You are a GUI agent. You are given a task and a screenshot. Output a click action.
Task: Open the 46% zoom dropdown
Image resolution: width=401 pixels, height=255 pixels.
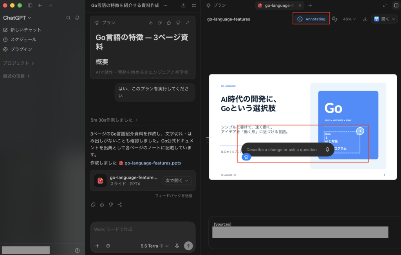(349, 19)
